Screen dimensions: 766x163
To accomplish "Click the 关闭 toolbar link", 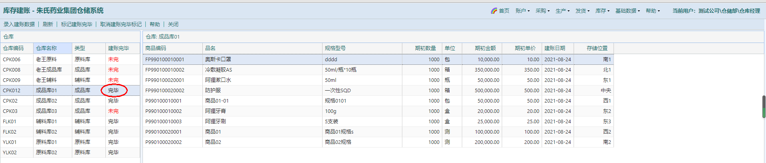I will (x=173, y=24).
